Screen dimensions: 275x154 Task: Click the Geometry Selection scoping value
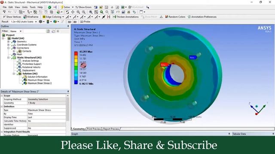pyautogui.click(x=46, y=99)
